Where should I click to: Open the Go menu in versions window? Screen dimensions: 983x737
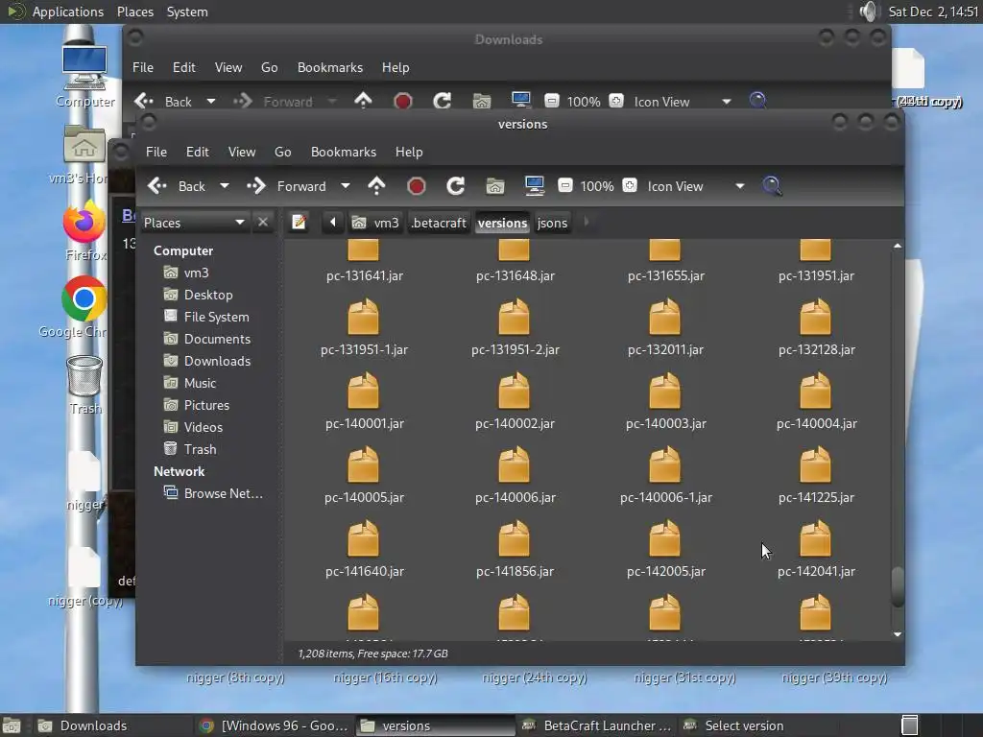(x=282, y=152)
